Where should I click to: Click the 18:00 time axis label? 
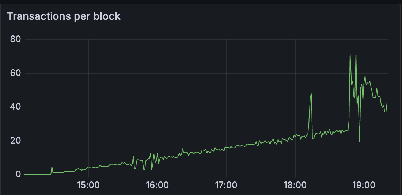click(x=295, y=185)
